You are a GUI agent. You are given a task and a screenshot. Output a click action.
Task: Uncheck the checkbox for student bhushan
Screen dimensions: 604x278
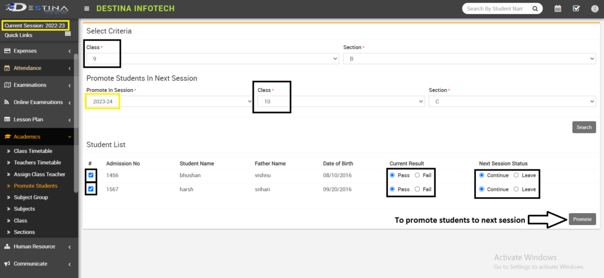(91, 175)
